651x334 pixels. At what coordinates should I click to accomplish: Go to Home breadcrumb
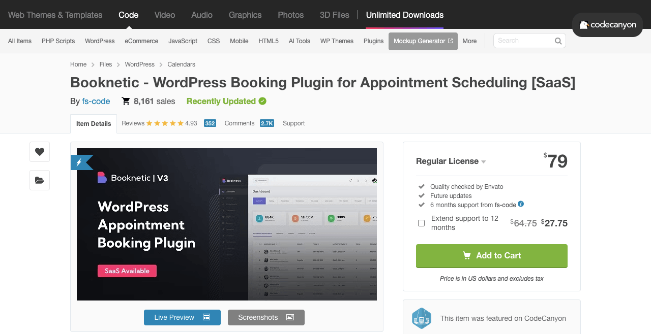click(78, 64)
